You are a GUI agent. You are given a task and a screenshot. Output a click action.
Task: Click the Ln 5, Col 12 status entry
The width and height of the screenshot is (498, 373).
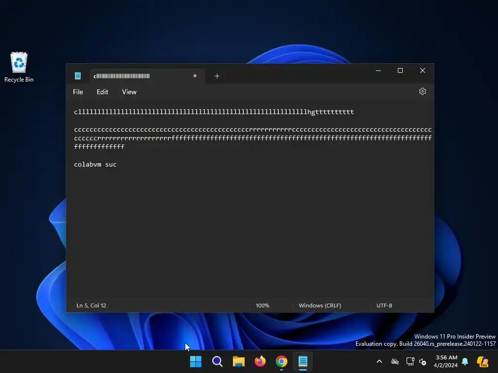tap(91, 305)
